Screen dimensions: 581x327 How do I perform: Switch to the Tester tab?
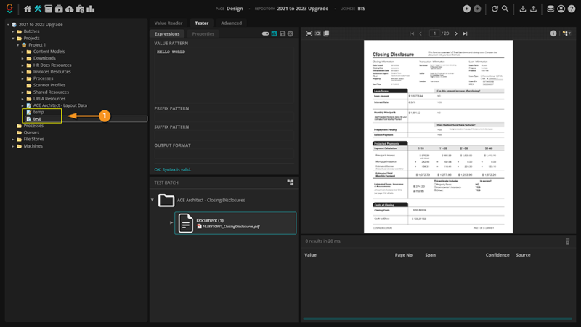pos(202,23)
